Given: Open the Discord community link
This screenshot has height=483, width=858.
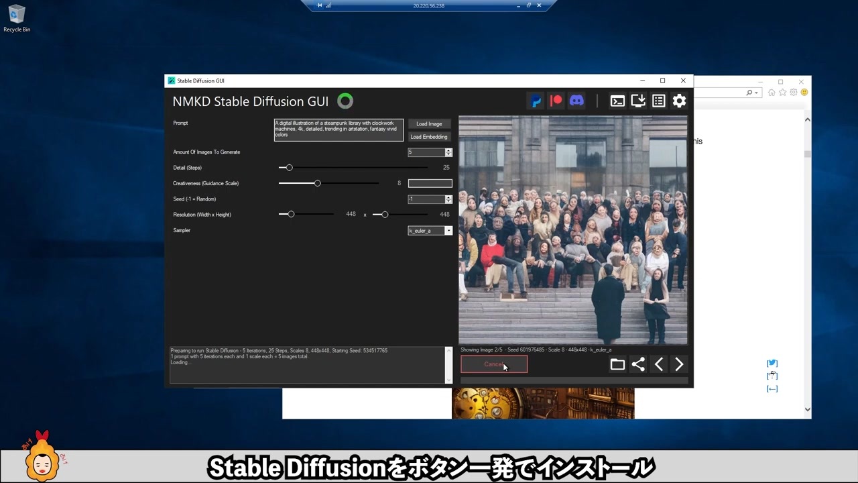Looking at the screenshot, I should [576, 101].
